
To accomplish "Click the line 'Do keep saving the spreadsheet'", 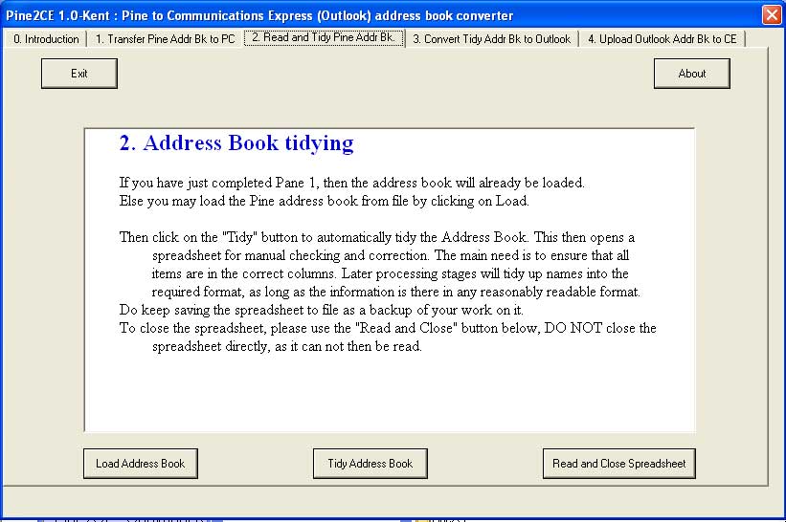I will click(x=321, y=310).
